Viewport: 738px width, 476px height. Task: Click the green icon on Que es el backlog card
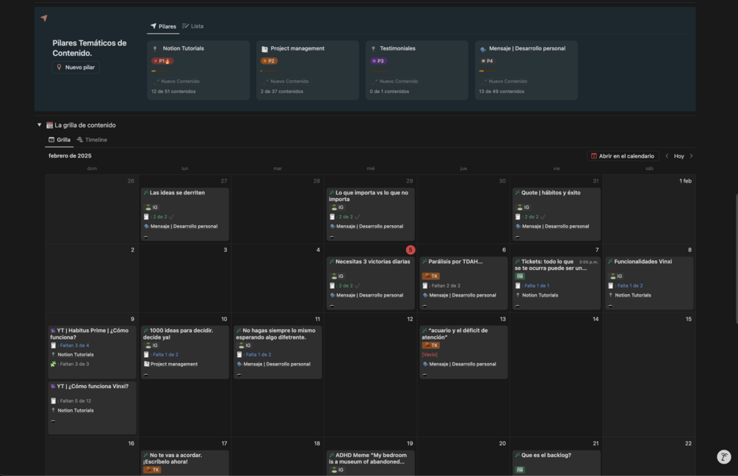pos(520,469)
